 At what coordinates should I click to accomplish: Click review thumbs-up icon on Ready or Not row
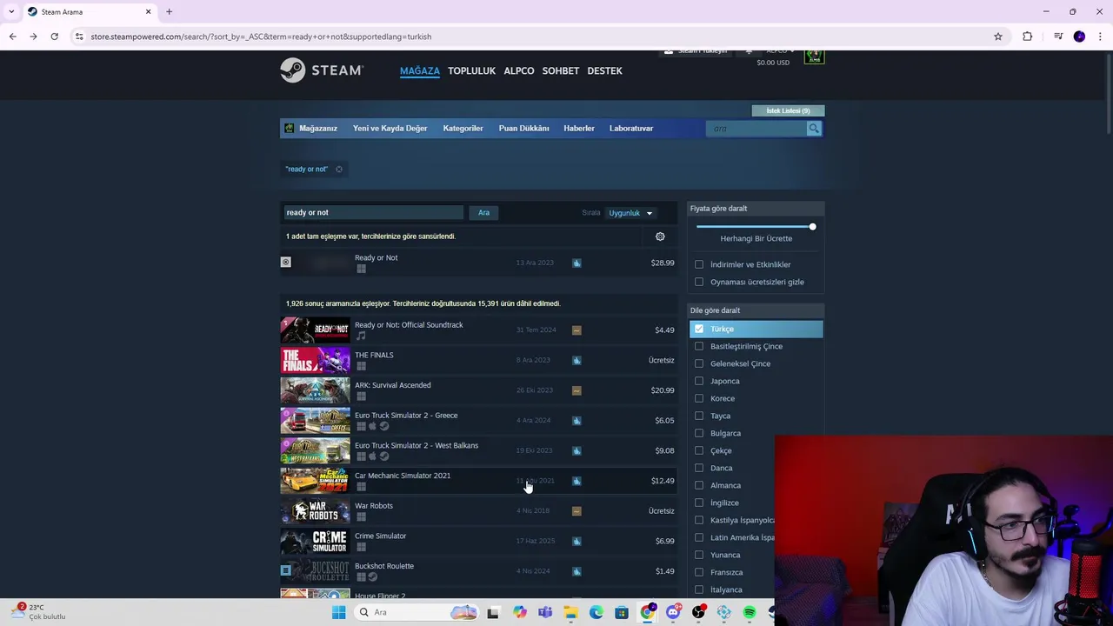[x=576, y=263]
